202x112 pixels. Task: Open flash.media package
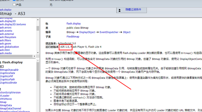(x=6, y=53)
